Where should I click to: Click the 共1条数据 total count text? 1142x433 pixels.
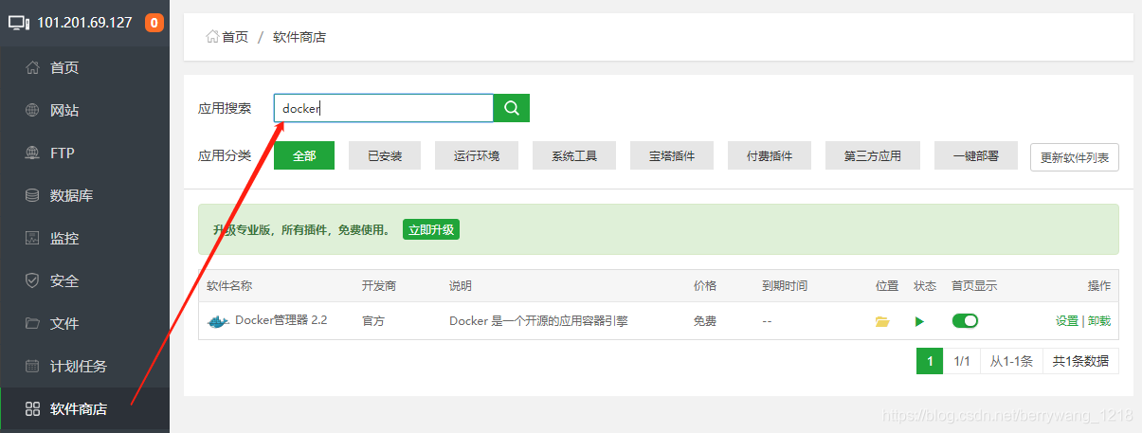click(1080, 361)
